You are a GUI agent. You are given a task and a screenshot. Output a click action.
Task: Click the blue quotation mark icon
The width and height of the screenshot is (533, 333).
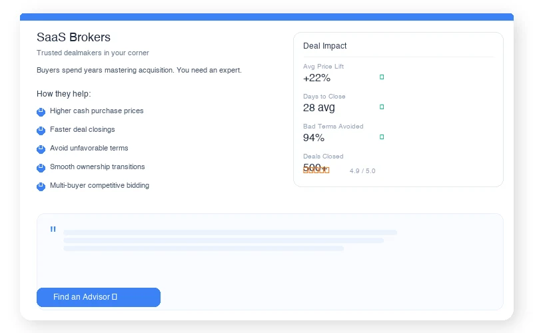coord(53,230)
